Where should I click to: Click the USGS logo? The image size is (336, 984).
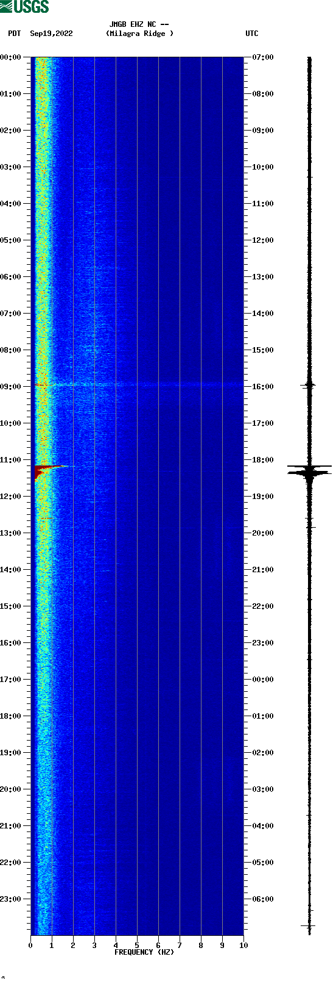point(24,7)
